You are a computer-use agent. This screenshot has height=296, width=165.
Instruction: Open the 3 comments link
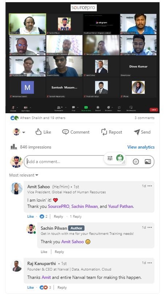point(145,118)
